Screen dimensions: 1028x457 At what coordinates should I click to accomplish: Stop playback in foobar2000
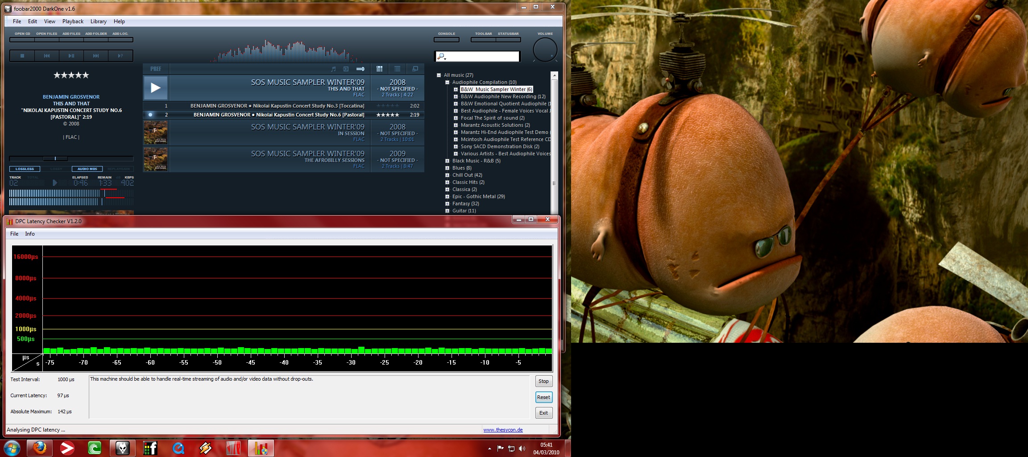click(22, 56)
